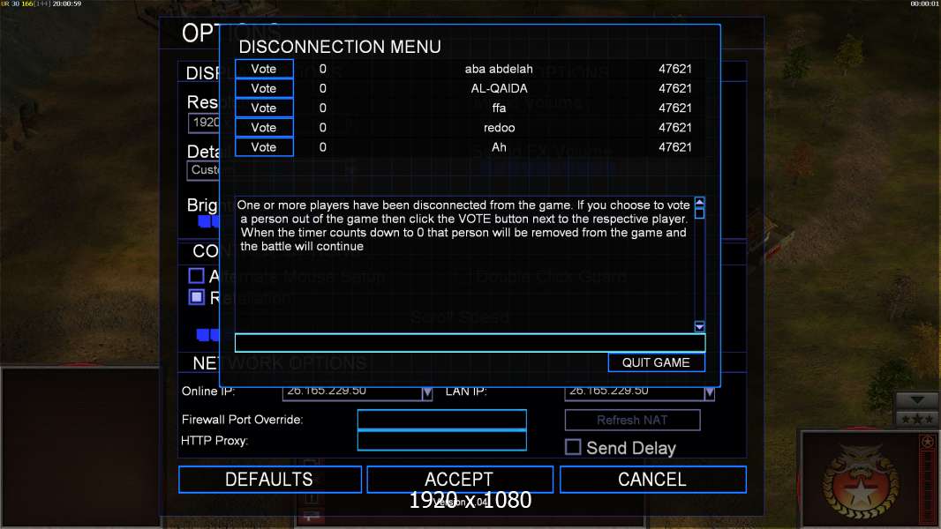Select the player name AL-QAIDA
Image resolution: width=941 pixels, height=529 pixels.
coord(499,89)
